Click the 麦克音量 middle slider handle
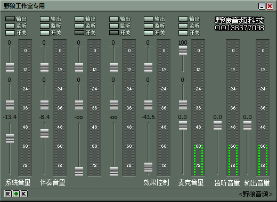The width and height of the screenshot is (277, 202). pyautogui.click(x=183, y=105)
